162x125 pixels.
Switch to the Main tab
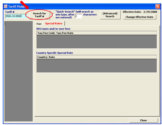tap(39, 24)
